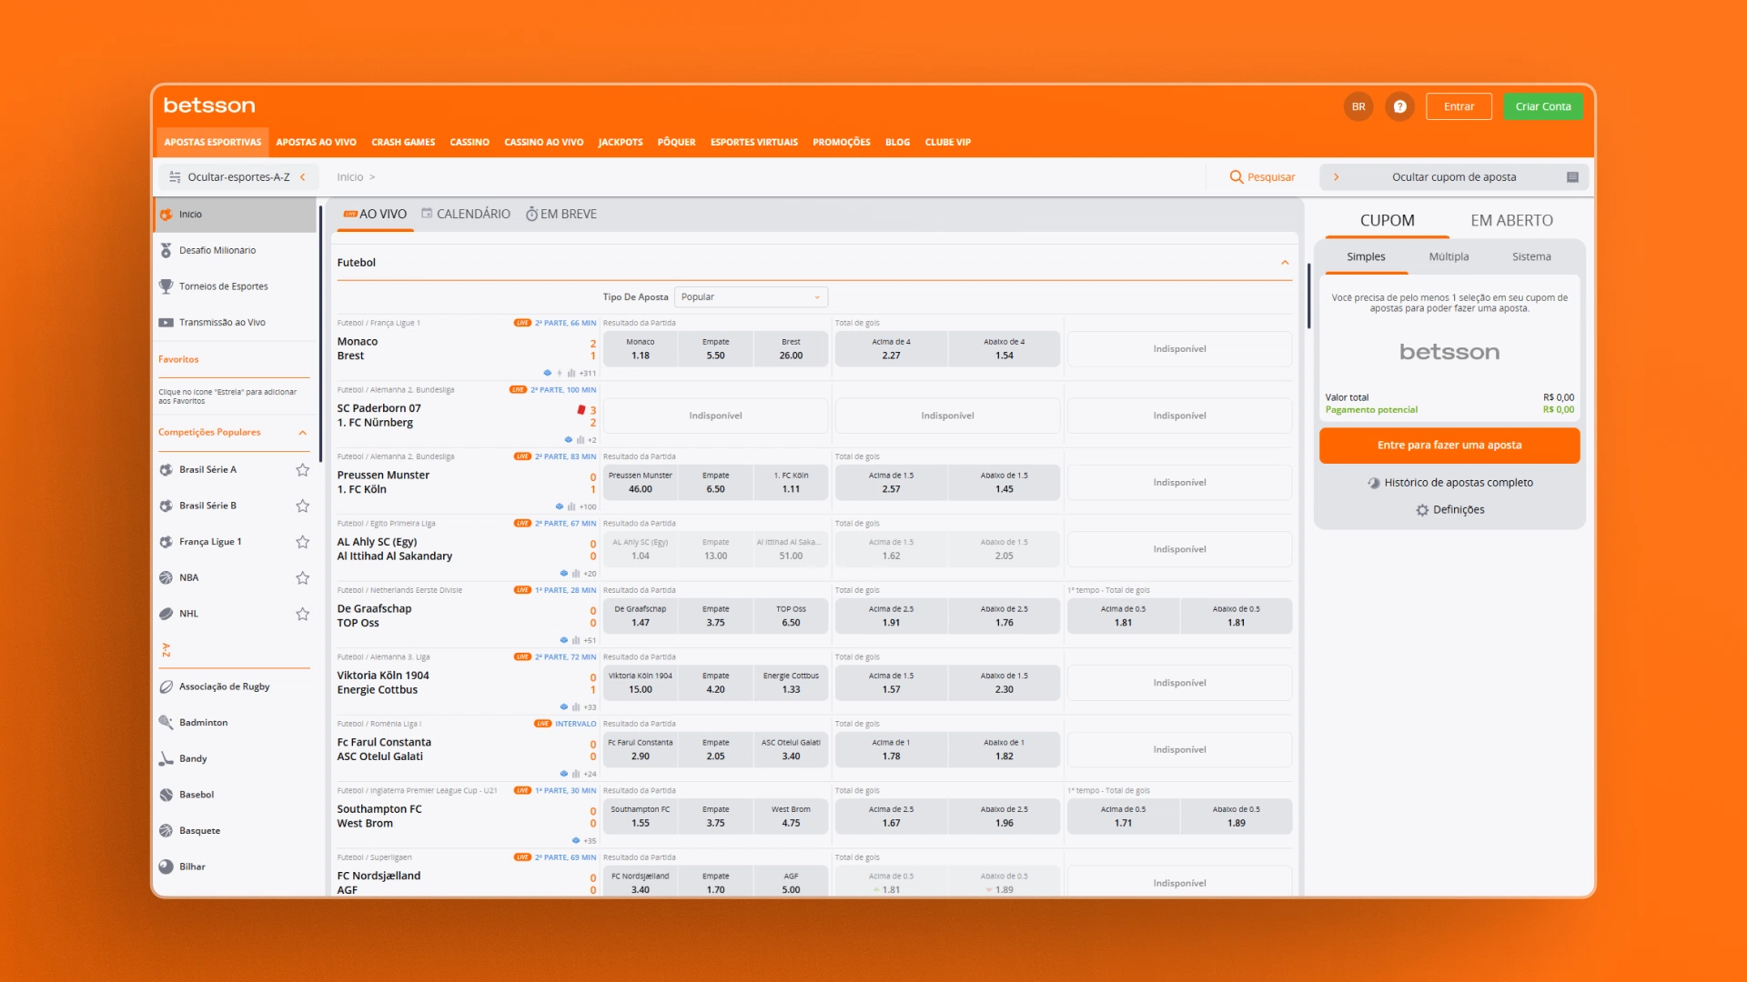
Task: Collapse Competições Populares section
Action: click(303, 433)
